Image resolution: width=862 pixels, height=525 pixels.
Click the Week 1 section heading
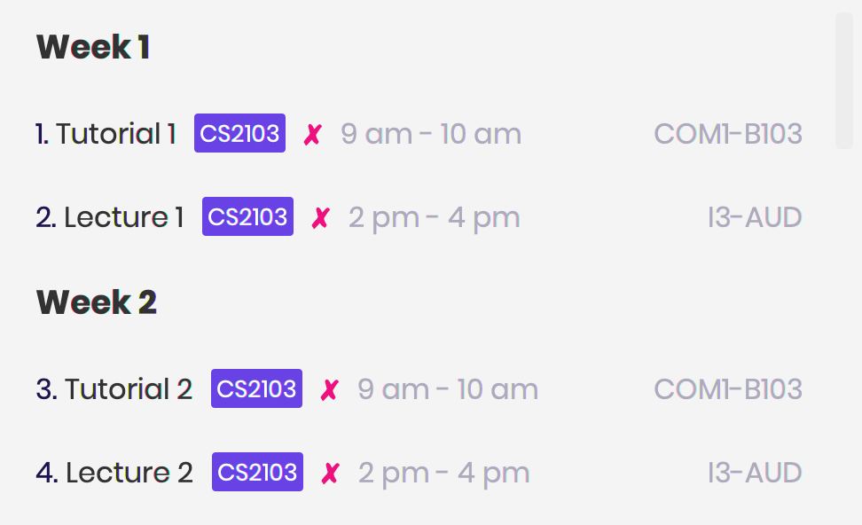pyautogui.click(x=93, y=47)
